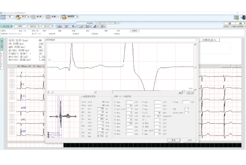Click the averaged beat thumbnail plot
The height and width of the screenshot is (165, 246).
coord(63,117)
